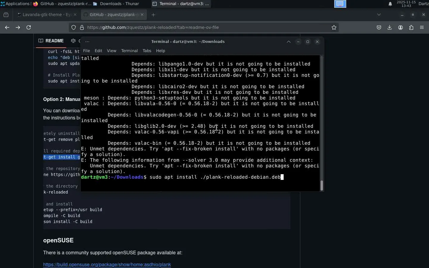The width and height of the screenshot is (429, 268).
Task: Open the Firefox extensions puzzle icon
Action: pos(411,27)
